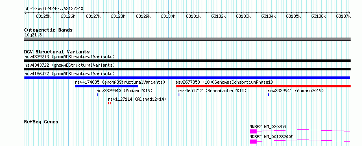Open the nsv4339713 (gnomADStructuralVariants) label
The image size is (362, 146).
[70, 57]
